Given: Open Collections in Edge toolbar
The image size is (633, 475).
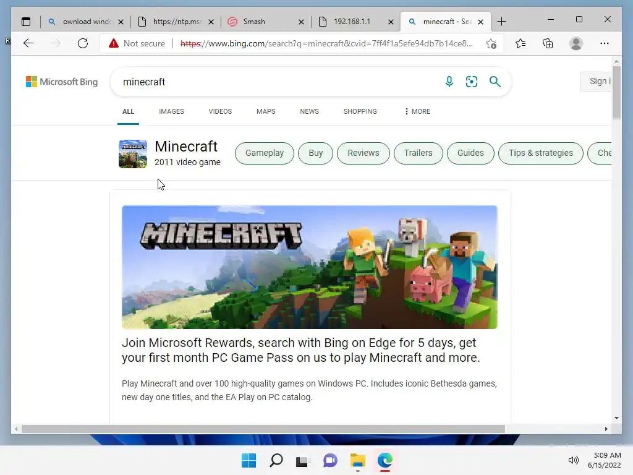Looking at the screenshot, I should tap(548, 43).
